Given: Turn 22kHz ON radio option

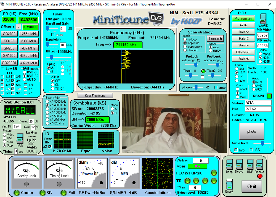Looking at the screenshot, I should (53, 85).
